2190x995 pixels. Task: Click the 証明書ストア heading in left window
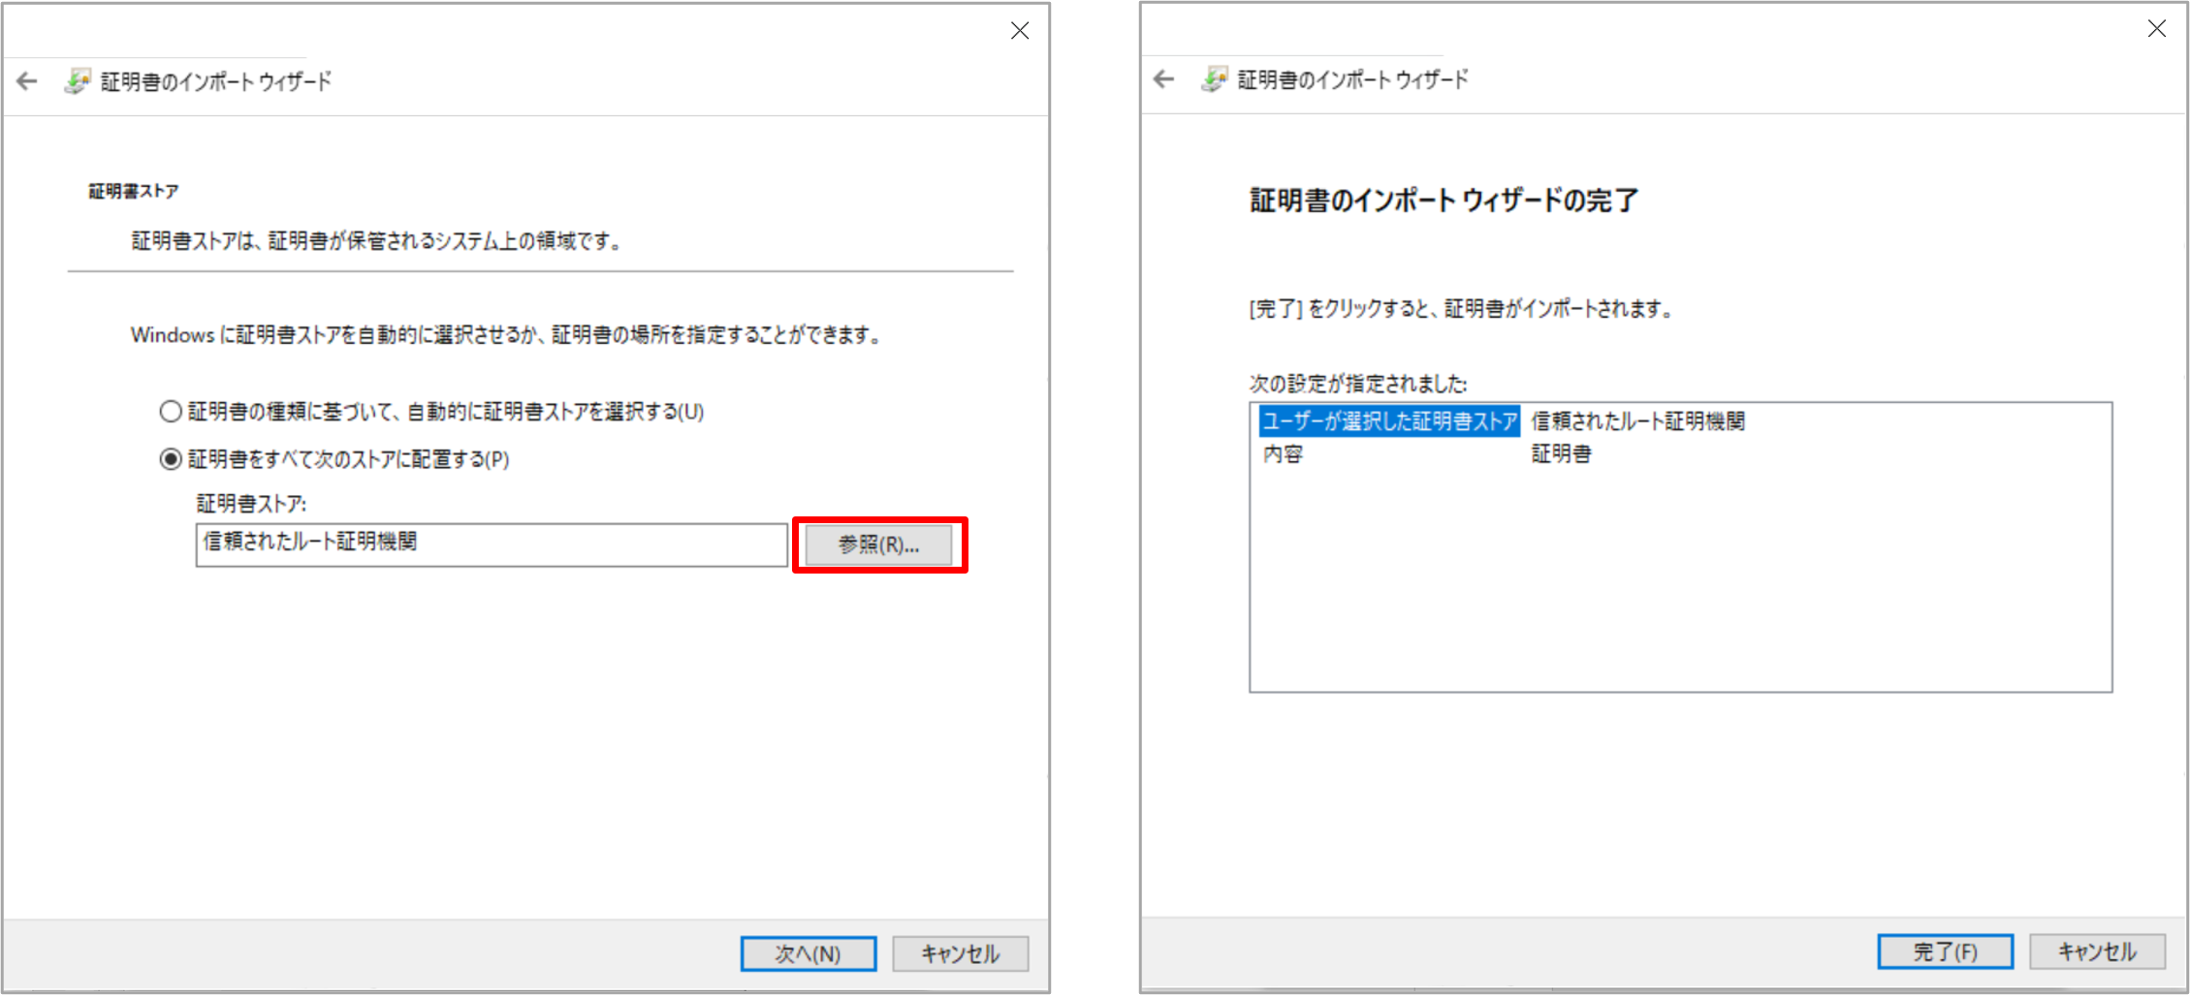click(134, 192)
